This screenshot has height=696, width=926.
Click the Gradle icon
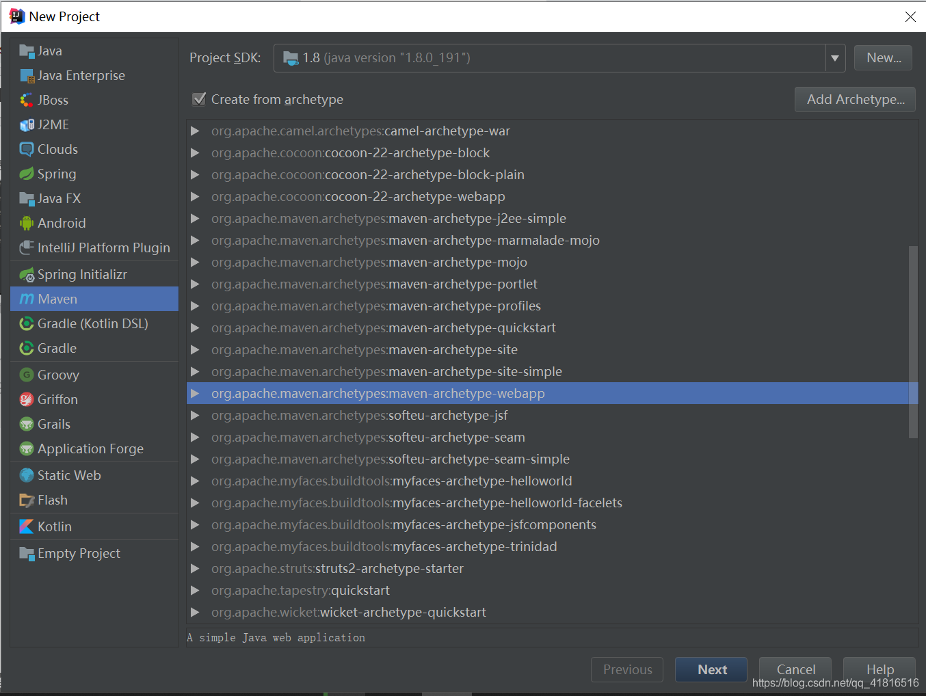[27, 348]
